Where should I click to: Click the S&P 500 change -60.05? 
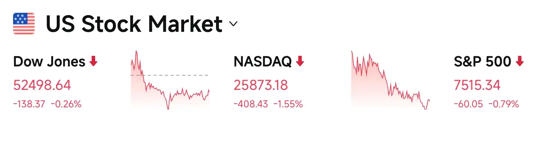pos(468,104)
